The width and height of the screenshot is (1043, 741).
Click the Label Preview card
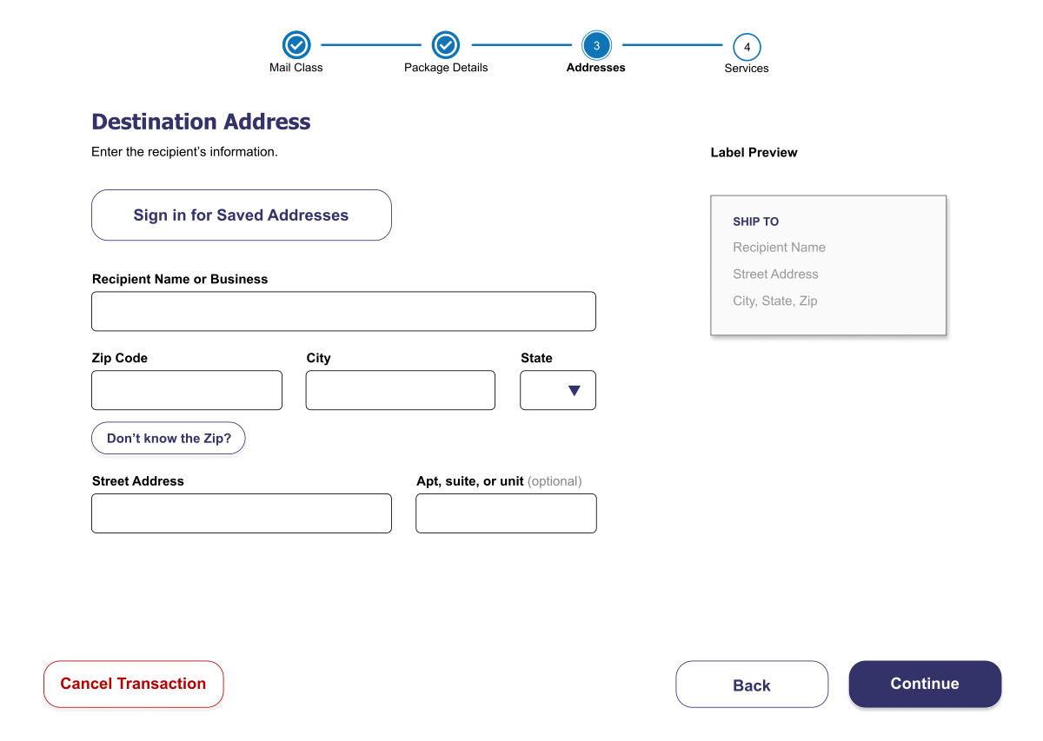pyautogui.click(x=828, y=265)
